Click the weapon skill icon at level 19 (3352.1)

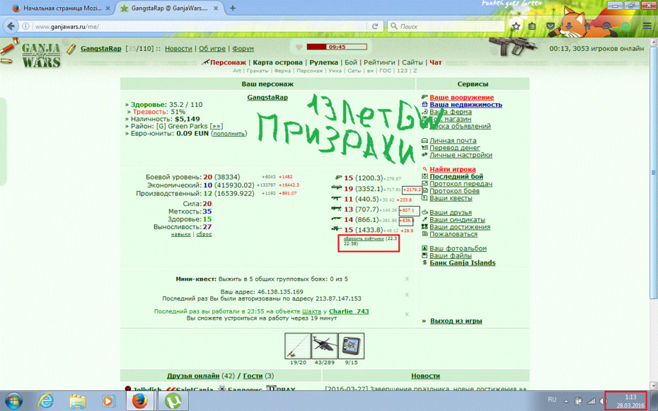[337, 188]
